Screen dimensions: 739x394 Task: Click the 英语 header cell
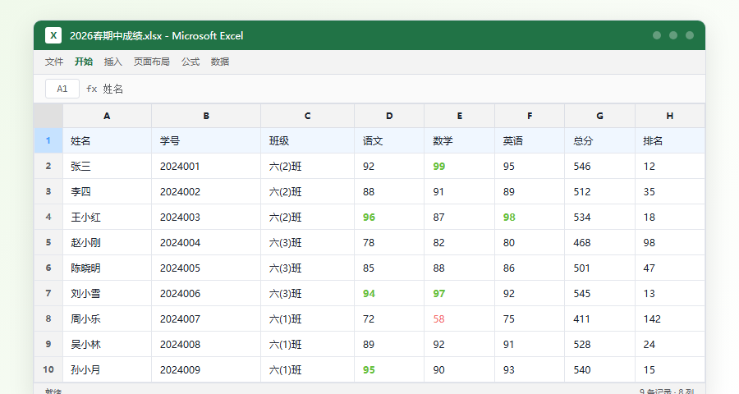530,140
